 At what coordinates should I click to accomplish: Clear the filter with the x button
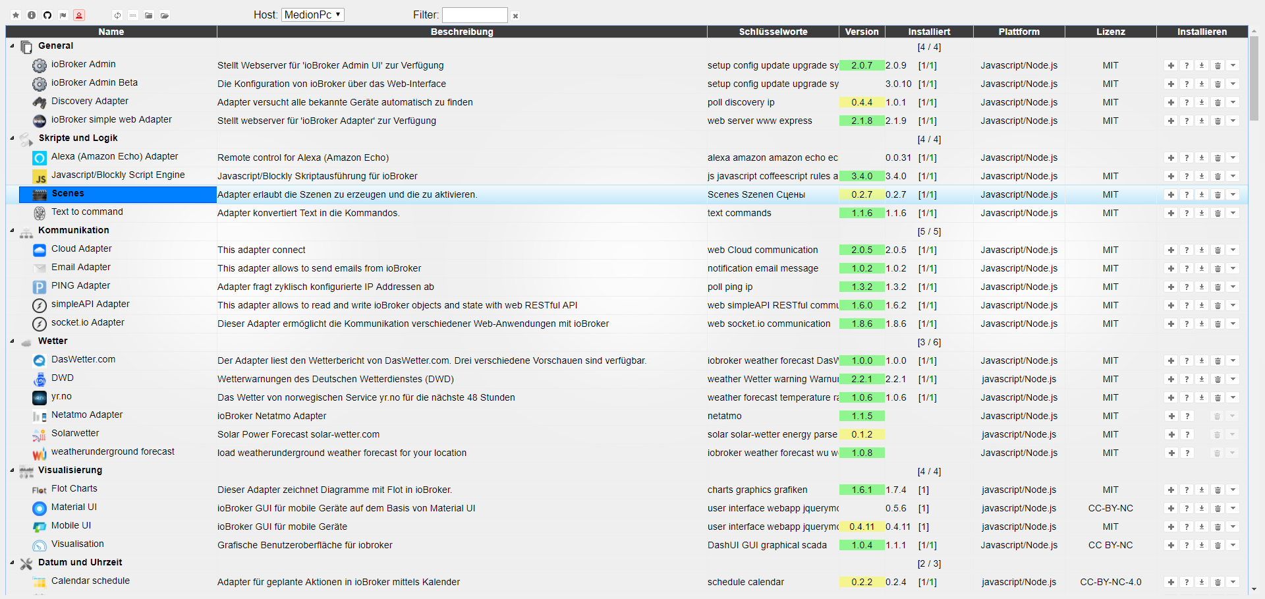click(516, 16)
